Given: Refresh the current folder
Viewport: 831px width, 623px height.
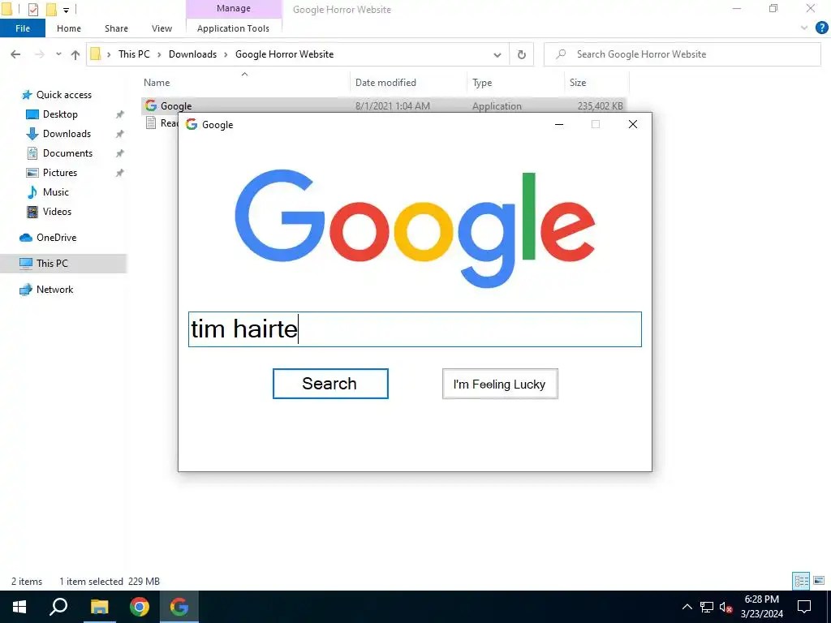Looking at the screenshot, I should click(522, 54).
